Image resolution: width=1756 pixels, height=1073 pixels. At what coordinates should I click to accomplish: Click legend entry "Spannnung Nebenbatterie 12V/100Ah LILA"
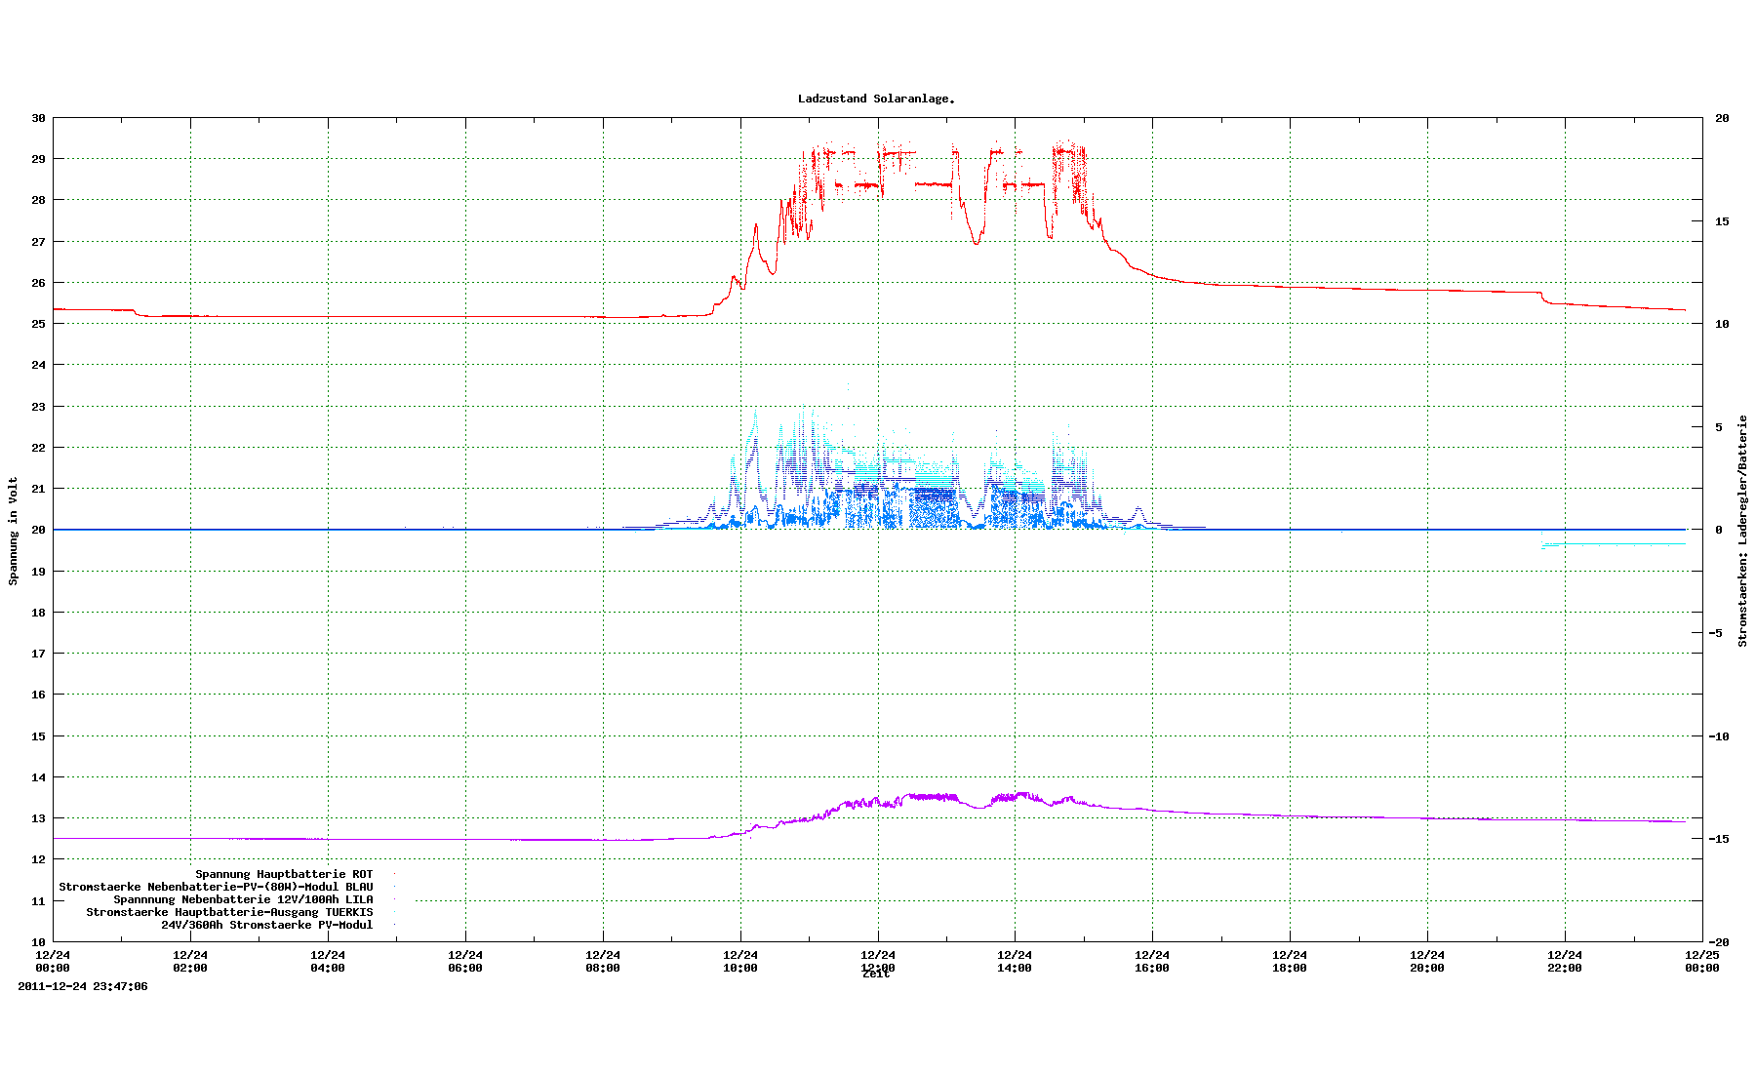coord(243,899)
